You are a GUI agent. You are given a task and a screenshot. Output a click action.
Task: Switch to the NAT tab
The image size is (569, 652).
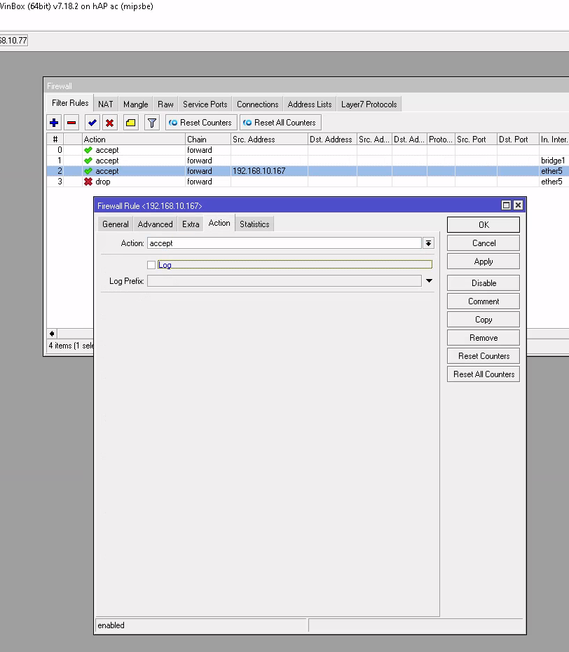[x=106, y=104]
